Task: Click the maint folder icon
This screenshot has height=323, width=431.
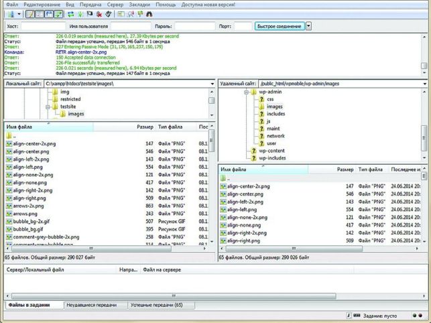Action: pos(261,129)
